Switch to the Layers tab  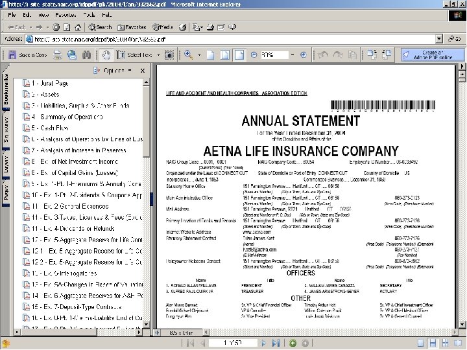coord(6,164)
